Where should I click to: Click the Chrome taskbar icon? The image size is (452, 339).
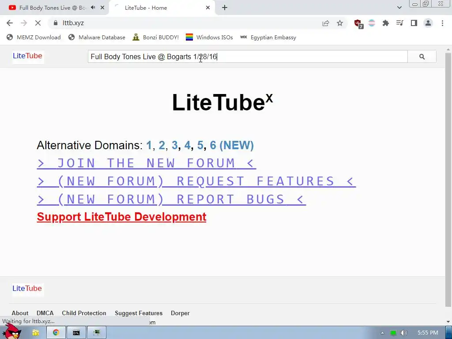[x=56, y=333]
